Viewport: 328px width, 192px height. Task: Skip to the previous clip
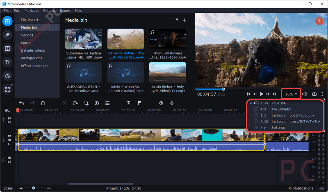(248, 94)
